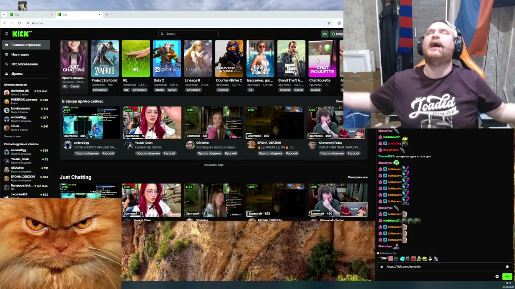Open underd0gg live stream thumbnail in top row
This screenshot has height=289, width=515.
point(91,122)
